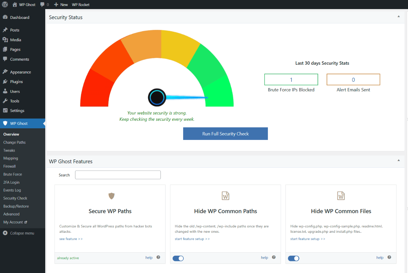
Task: Click the help question mark on Hide WP Common Files
Action: click(389, 257)
